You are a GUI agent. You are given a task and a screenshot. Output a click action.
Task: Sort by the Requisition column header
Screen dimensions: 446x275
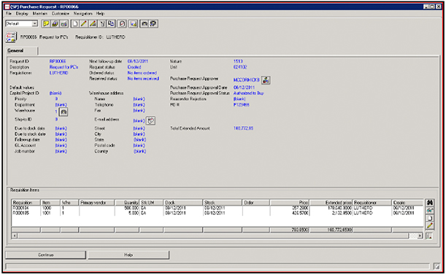pos(26,203)
